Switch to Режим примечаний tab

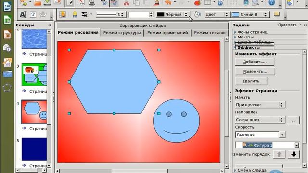167,33
